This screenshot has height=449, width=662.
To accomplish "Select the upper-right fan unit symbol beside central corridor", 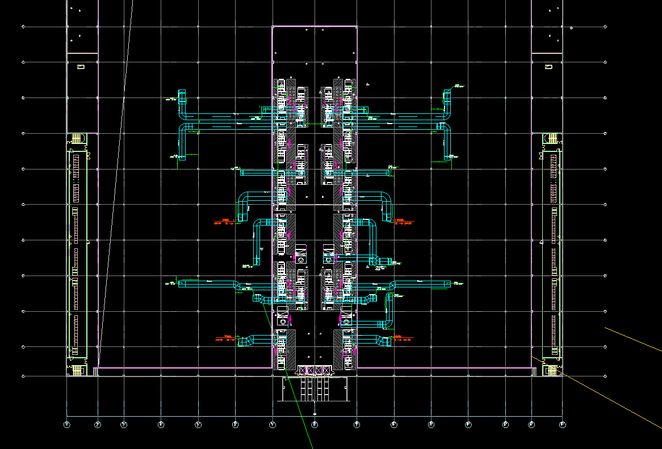I will (x=329, y=254).
